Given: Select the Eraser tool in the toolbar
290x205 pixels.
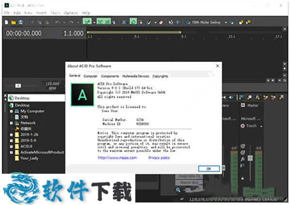Looking at the screenshot, I should [161, 22].
